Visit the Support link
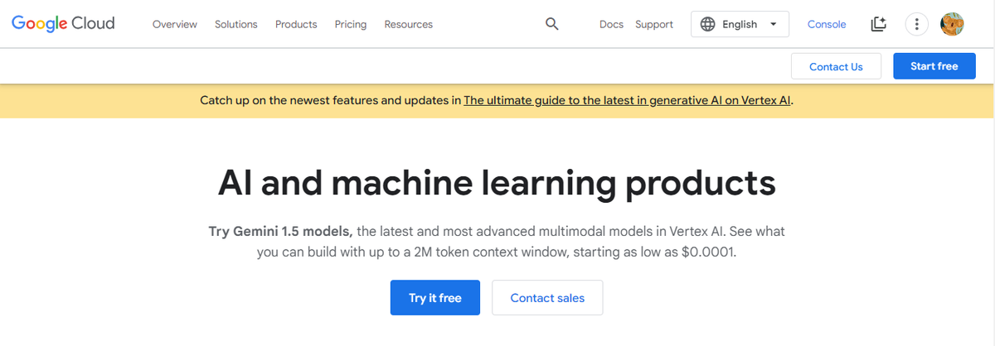The height and width of the screenshot is (346, 995). tap(654, 24)
